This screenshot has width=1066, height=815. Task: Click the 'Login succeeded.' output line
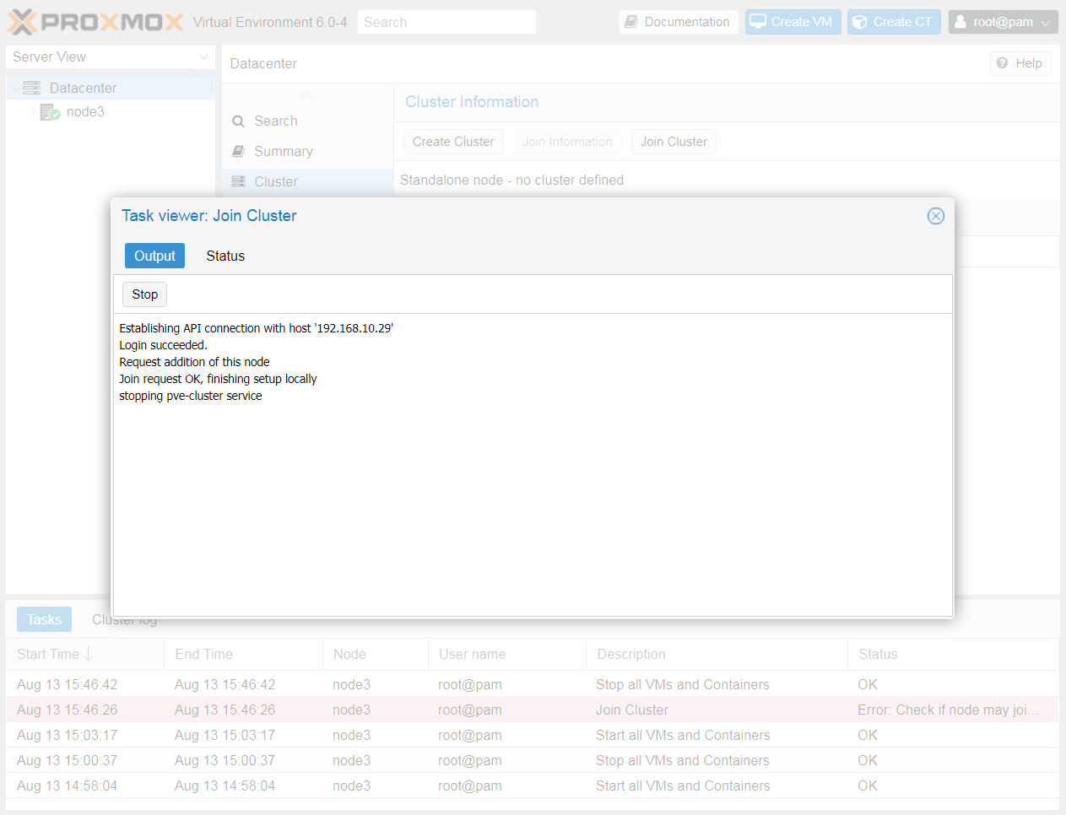point(163,345)
